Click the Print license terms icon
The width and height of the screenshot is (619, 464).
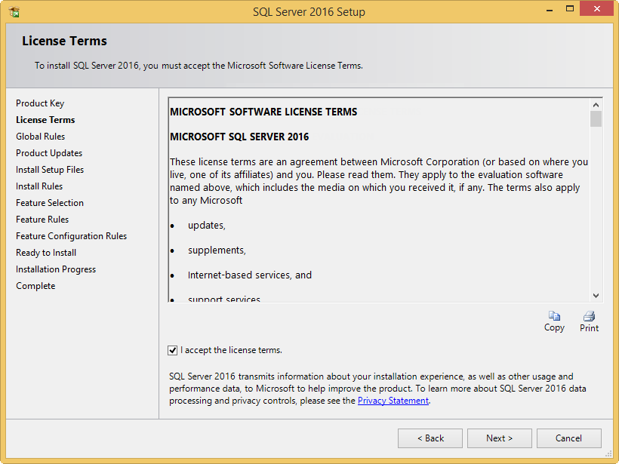(589, 317)
